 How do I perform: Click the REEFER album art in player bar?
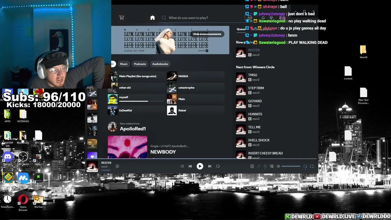(92, 166)
